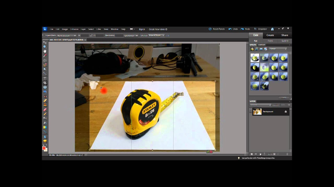
Task: Click the Layer Styles icon in Effects
Action: [x=257, y=49]
